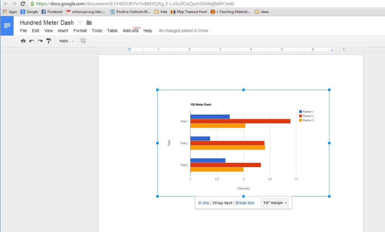Screen dimensions: 385x232
Task: Open the Teaching Materials bookmark
Action: [x=230, y=12]
